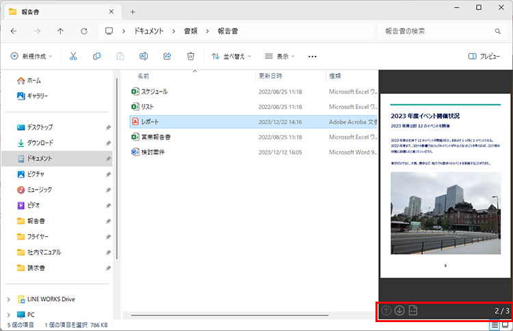Sort files by 更新日時 column header
Image resolution: width=513 pixels, height=331 pixels.
[x=269, y=76]
